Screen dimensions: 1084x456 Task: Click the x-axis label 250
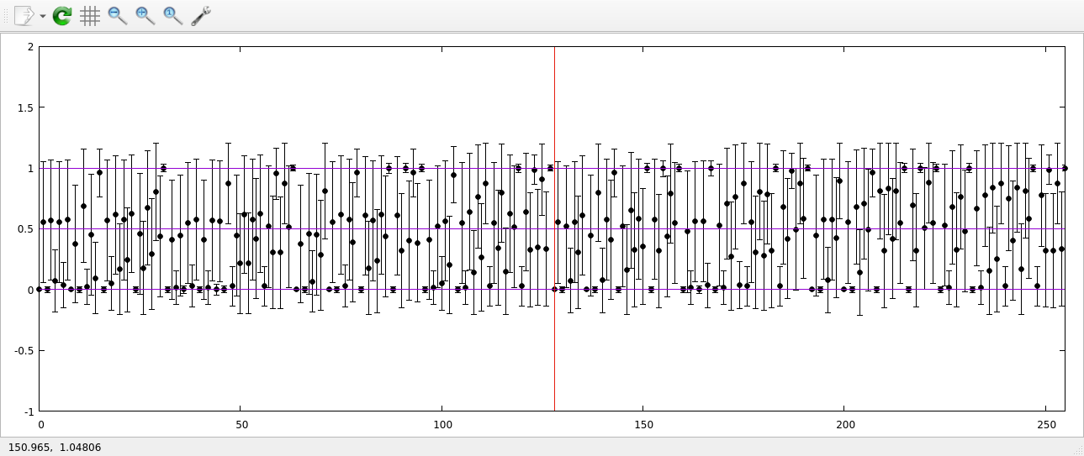1045,425
